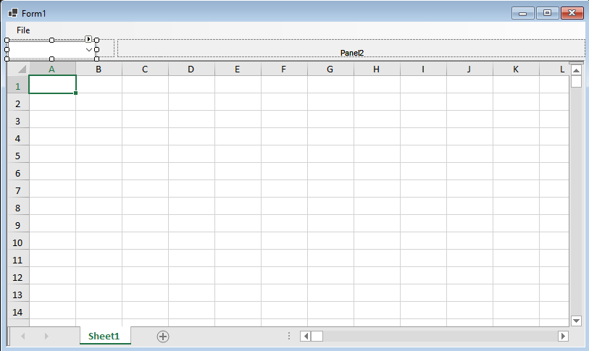This screenshot has width=589, height=351.
Task: Click the Form1 window icon in title bar
Action: tap(13, 13)
